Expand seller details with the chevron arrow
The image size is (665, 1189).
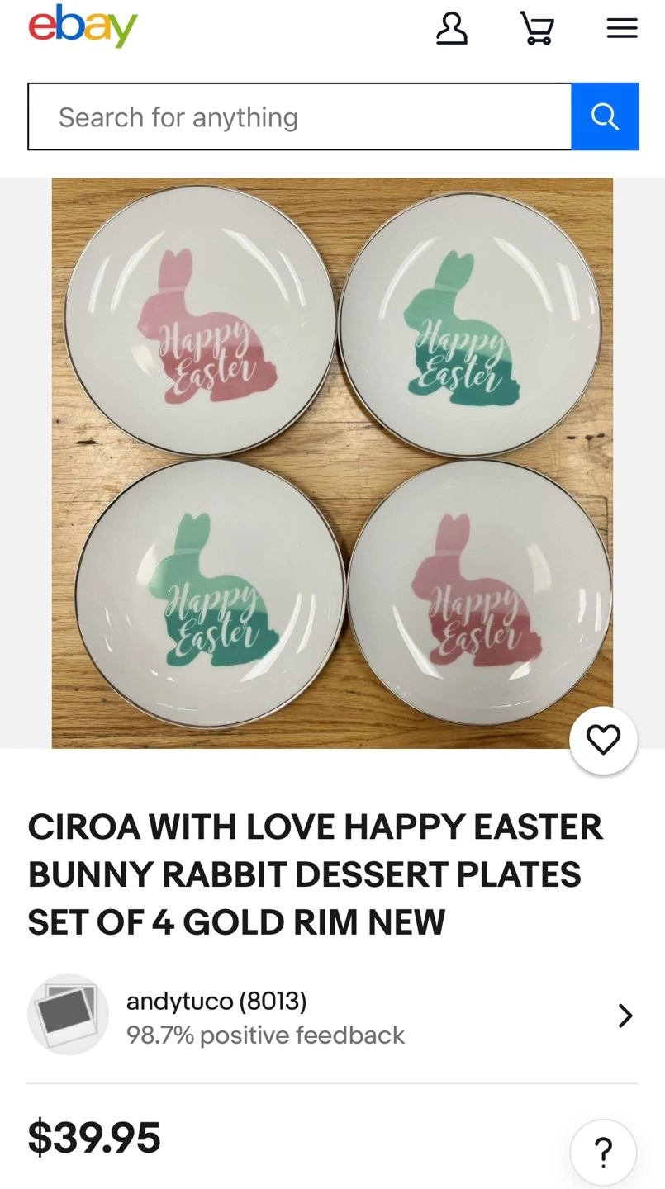point(625,1015)
